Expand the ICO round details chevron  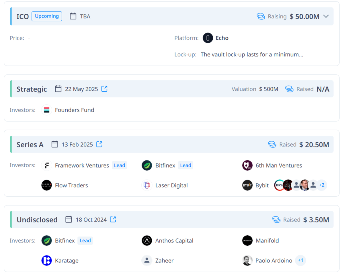coord(326,16)
